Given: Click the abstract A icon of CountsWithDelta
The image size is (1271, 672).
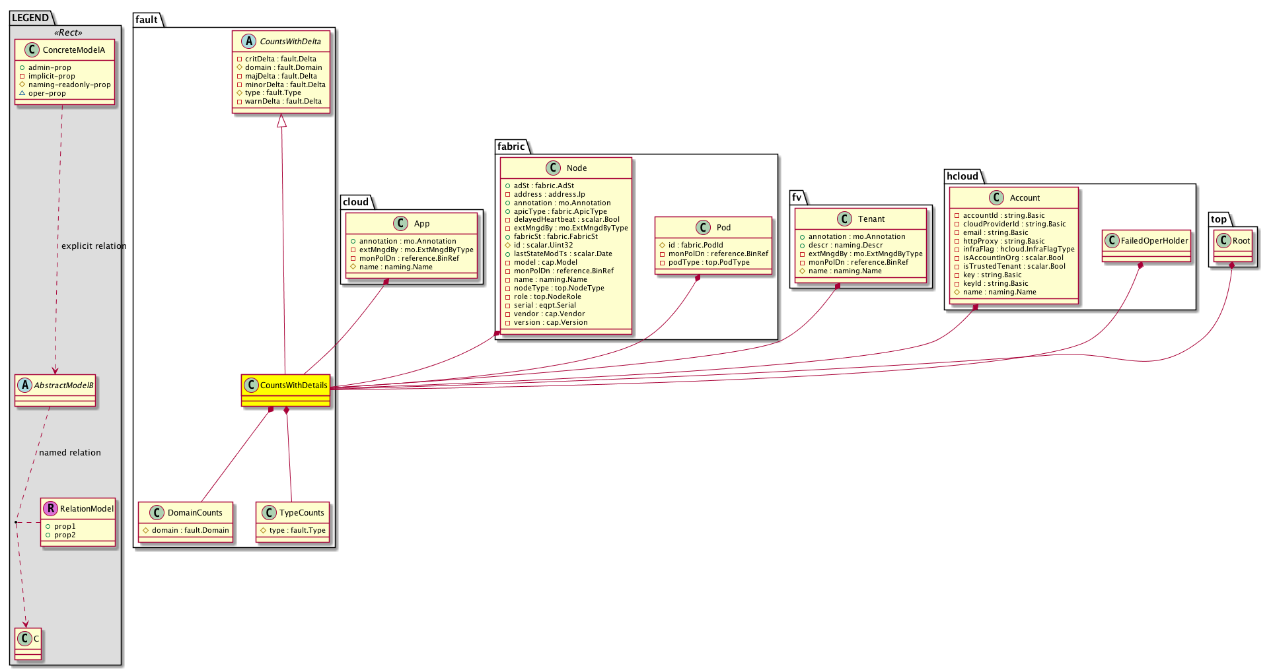Looking at the screenshot, I should [248, 41].
